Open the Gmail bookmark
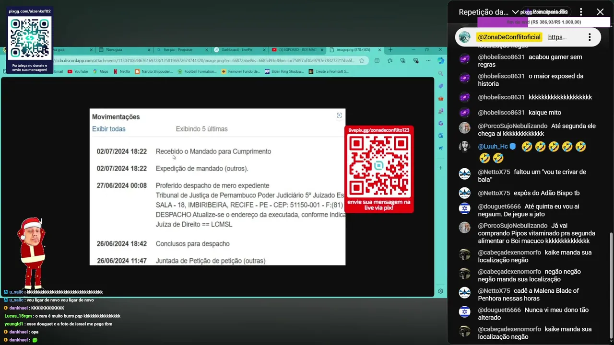Screen dimensions: 614x345 point(58,71)
